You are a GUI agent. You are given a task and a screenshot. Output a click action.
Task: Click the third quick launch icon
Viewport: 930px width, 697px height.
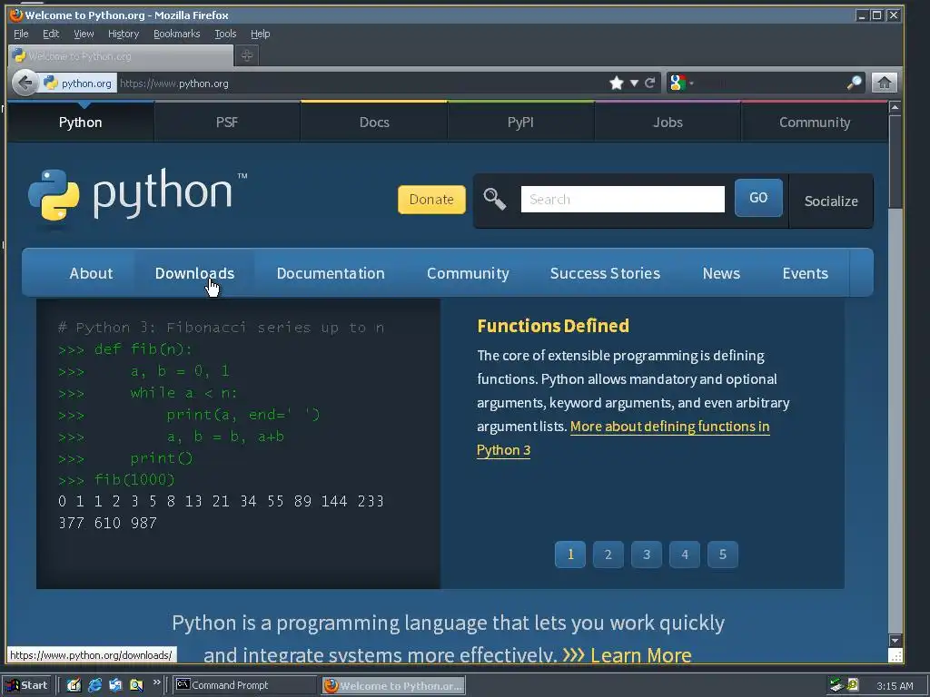point(115,685)
